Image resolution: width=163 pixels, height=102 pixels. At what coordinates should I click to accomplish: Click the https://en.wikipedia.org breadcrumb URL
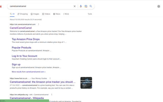coord(29,95)
